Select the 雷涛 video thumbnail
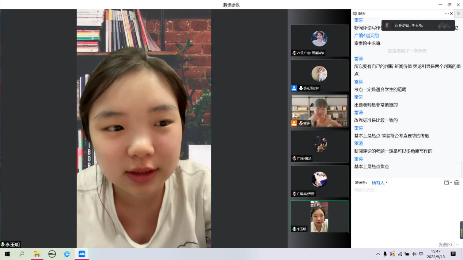463x260 pixels. [319, 111]
